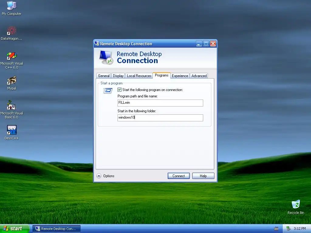311x233 pixels.
Task: Close the Remote Desktop Connection window
Action: (x=213, y=44)
